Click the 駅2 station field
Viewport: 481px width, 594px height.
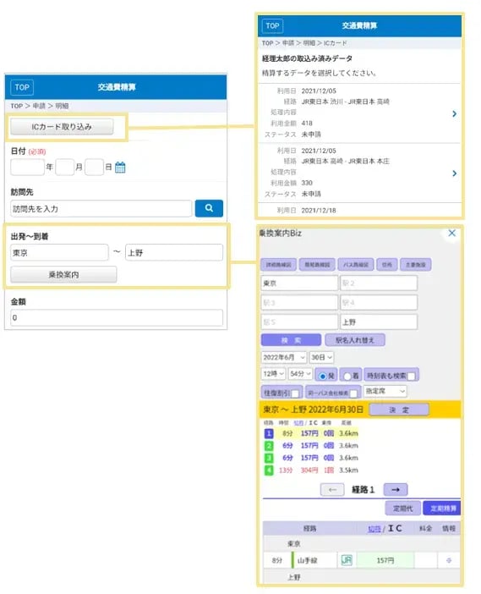[x=379, y=283]
